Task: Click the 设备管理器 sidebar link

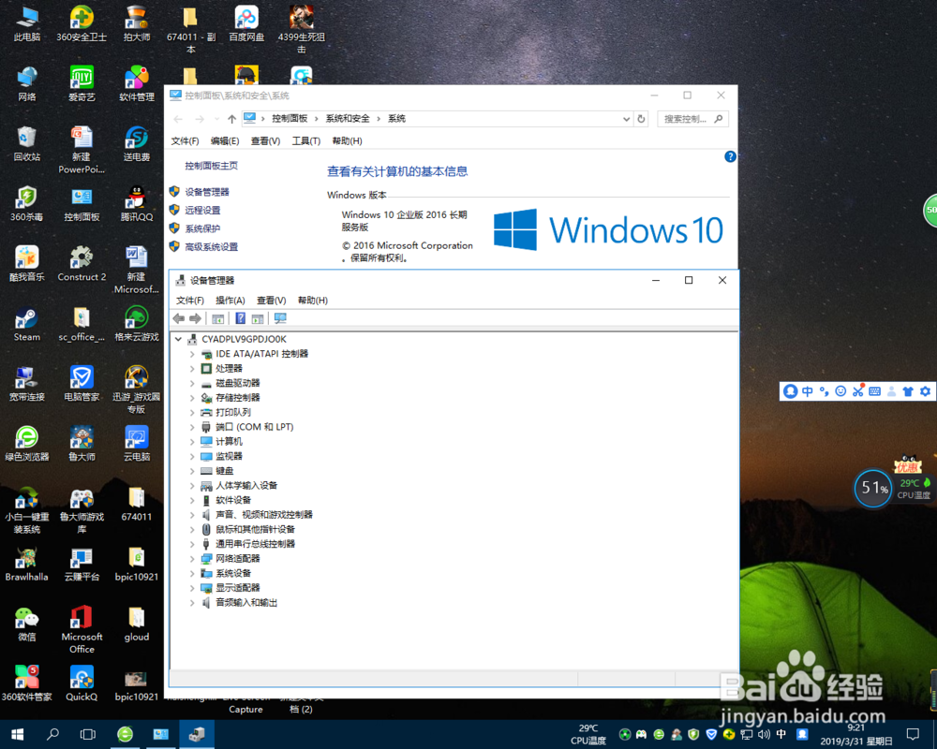Action: [x=207, y=192]
